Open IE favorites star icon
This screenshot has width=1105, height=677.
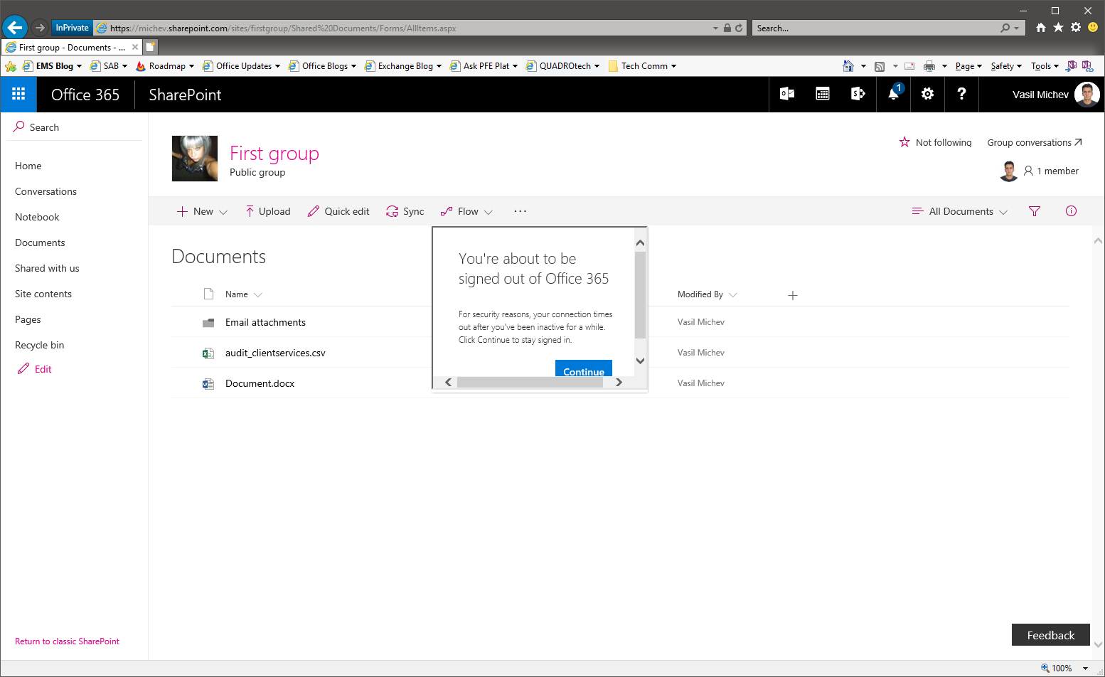point(1058,28)
